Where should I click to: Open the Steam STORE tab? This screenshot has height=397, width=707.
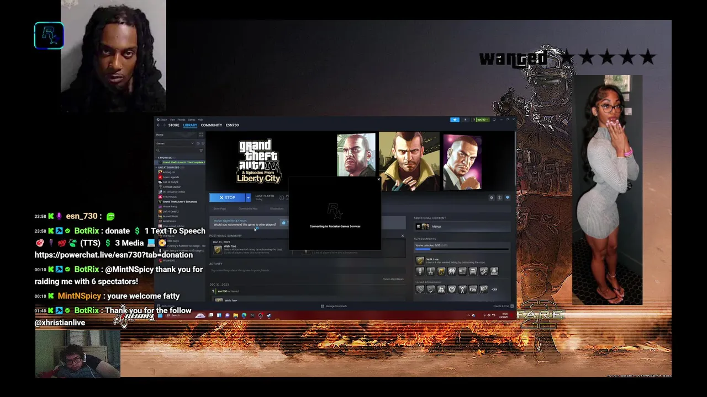click(174, 125)
